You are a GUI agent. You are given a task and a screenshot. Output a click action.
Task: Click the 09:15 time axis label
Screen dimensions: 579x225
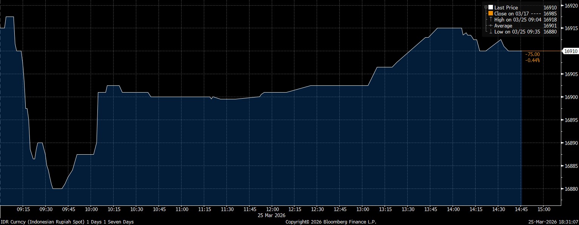(23, 209)
